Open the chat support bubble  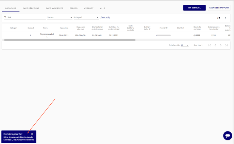click(x=228, y=136)
